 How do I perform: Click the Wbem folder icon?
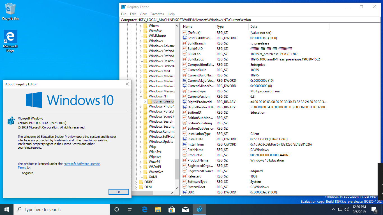(145, 25)
